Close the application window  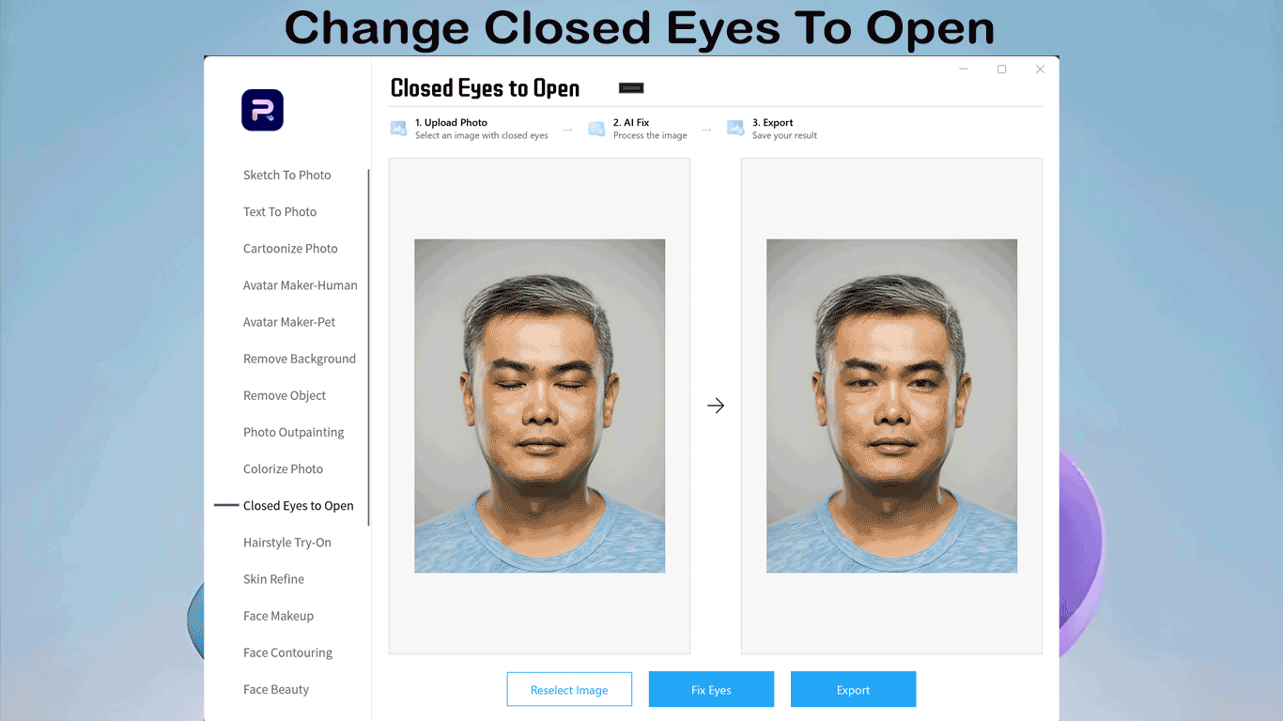[x=1040, y=69]
